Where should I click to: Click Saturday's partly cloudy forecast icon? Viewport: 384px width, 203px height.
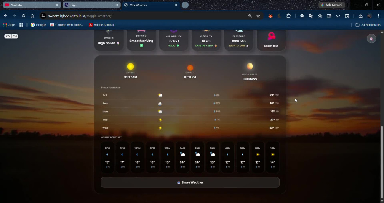(x=160, y=95)
